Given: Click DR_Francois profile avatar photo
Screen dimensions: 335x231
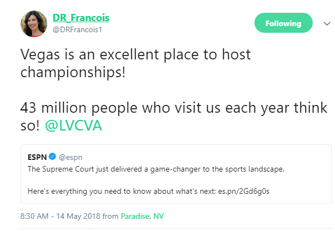Looking at the screenshot, I should (34, 23).
